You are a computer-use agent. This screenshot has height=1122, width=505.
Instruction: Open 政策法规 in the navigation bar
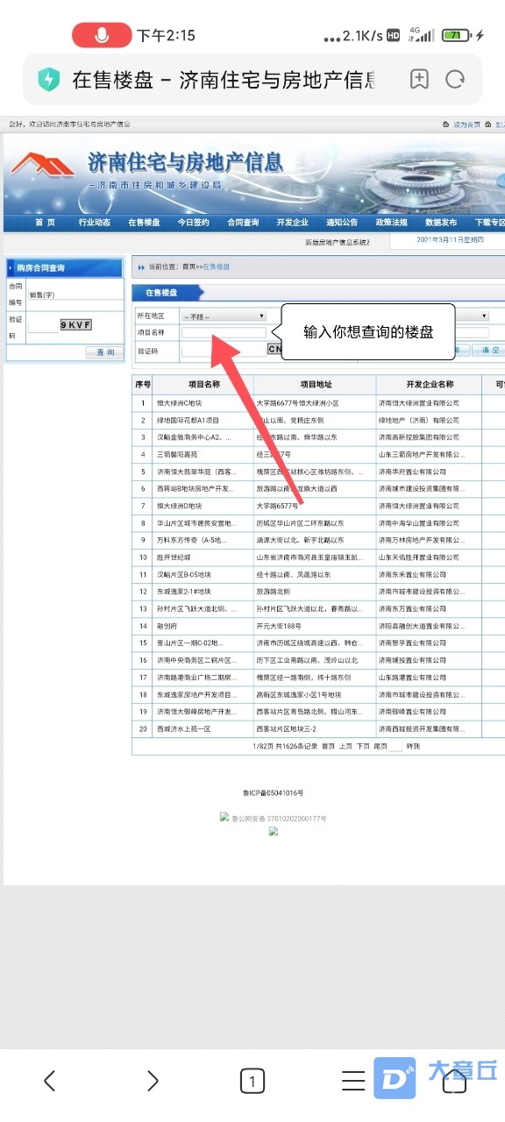tap(392, 223)
